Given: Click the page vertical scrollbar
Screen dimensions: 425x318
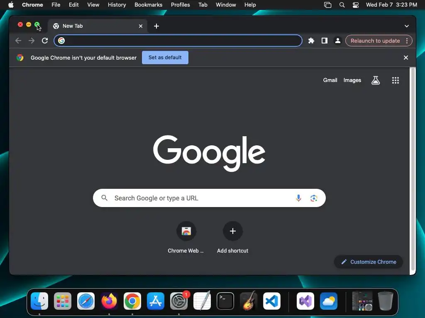Looking at the screenshot, I should tap(413, 169).
